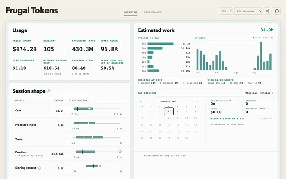This screenshot has width=286, height=179.
Task: Click the Duration distribution outlier diamond
Action: (x=120, y=152)
